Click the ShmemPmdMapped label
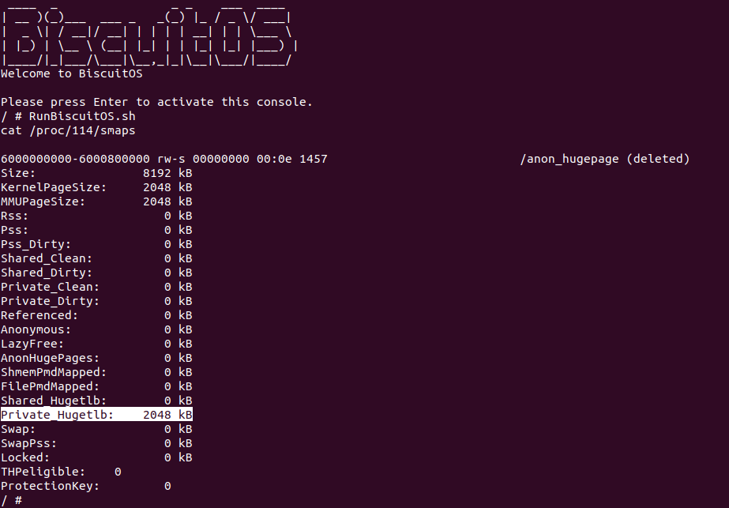This screenshot has width=729, height=508. pyautogui.click(x=54, y=372)
